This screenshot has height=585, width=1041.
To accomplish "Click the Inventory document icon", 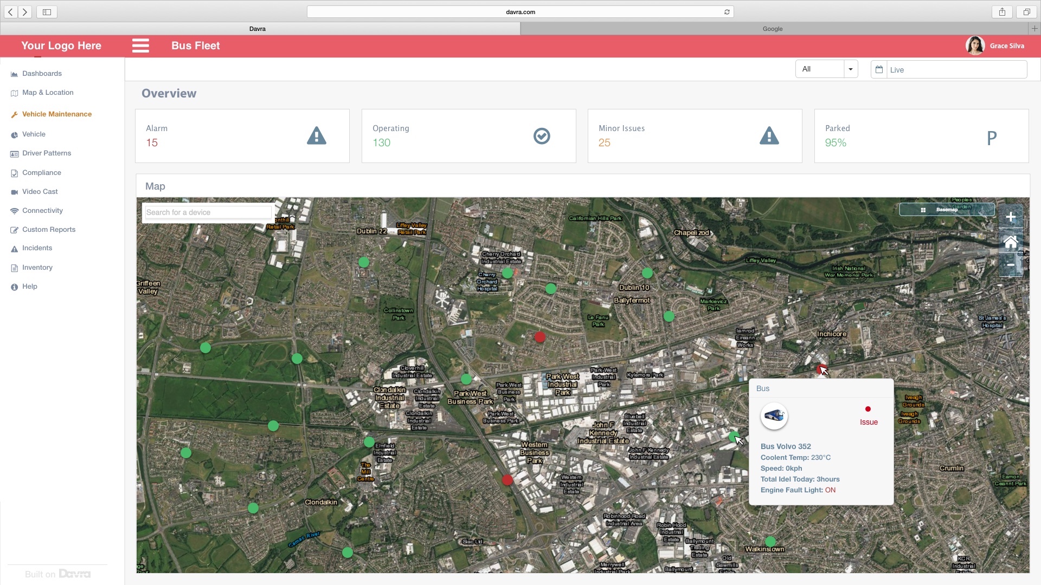I will [15, 268].
